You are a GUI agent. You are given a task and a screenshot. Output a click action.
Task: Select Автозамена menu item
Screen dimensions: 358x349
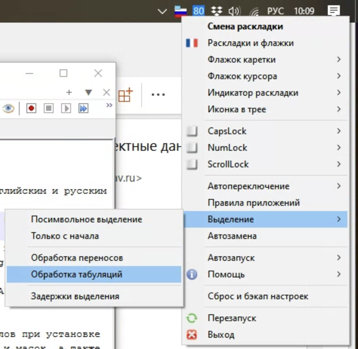tap(265, 236)
